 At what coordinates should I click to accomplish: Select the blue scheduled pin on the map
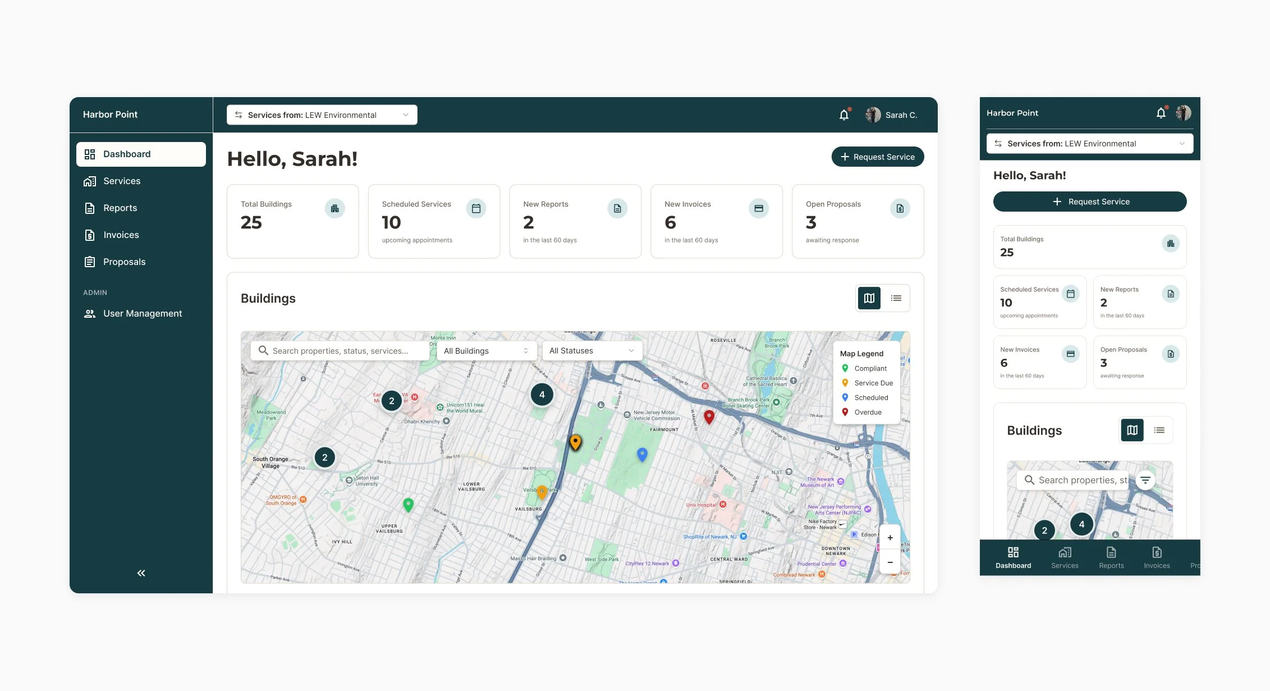coord(643,455)
